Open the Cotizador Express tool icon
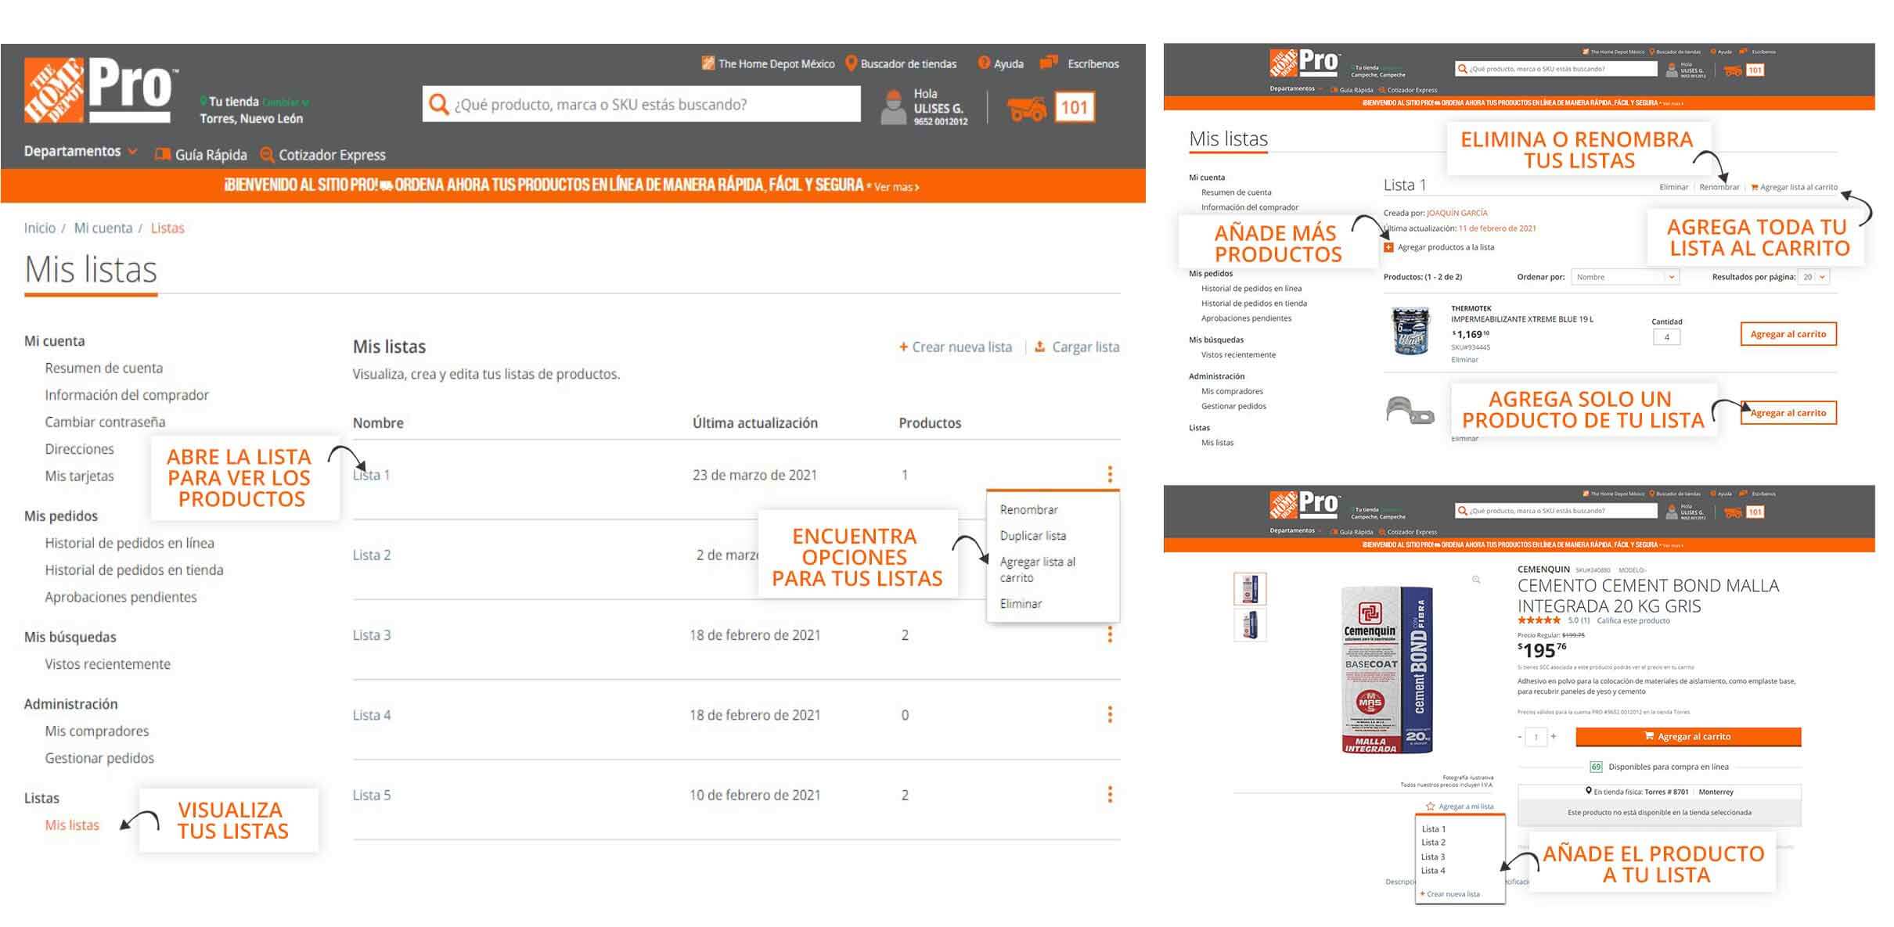This screenshot has width=1894, height=927. tap(266, 154)
